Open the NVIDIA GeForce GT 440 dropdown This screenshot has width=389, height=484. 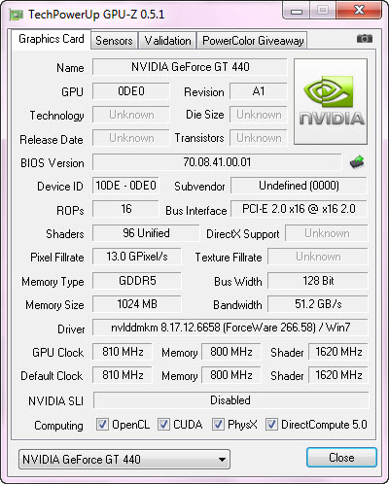[124, 459]
